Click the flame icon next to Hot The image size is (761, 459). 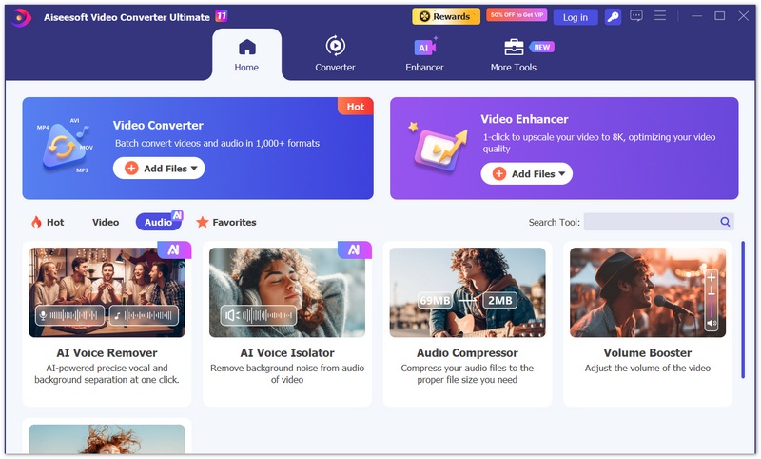pos(36,223)
